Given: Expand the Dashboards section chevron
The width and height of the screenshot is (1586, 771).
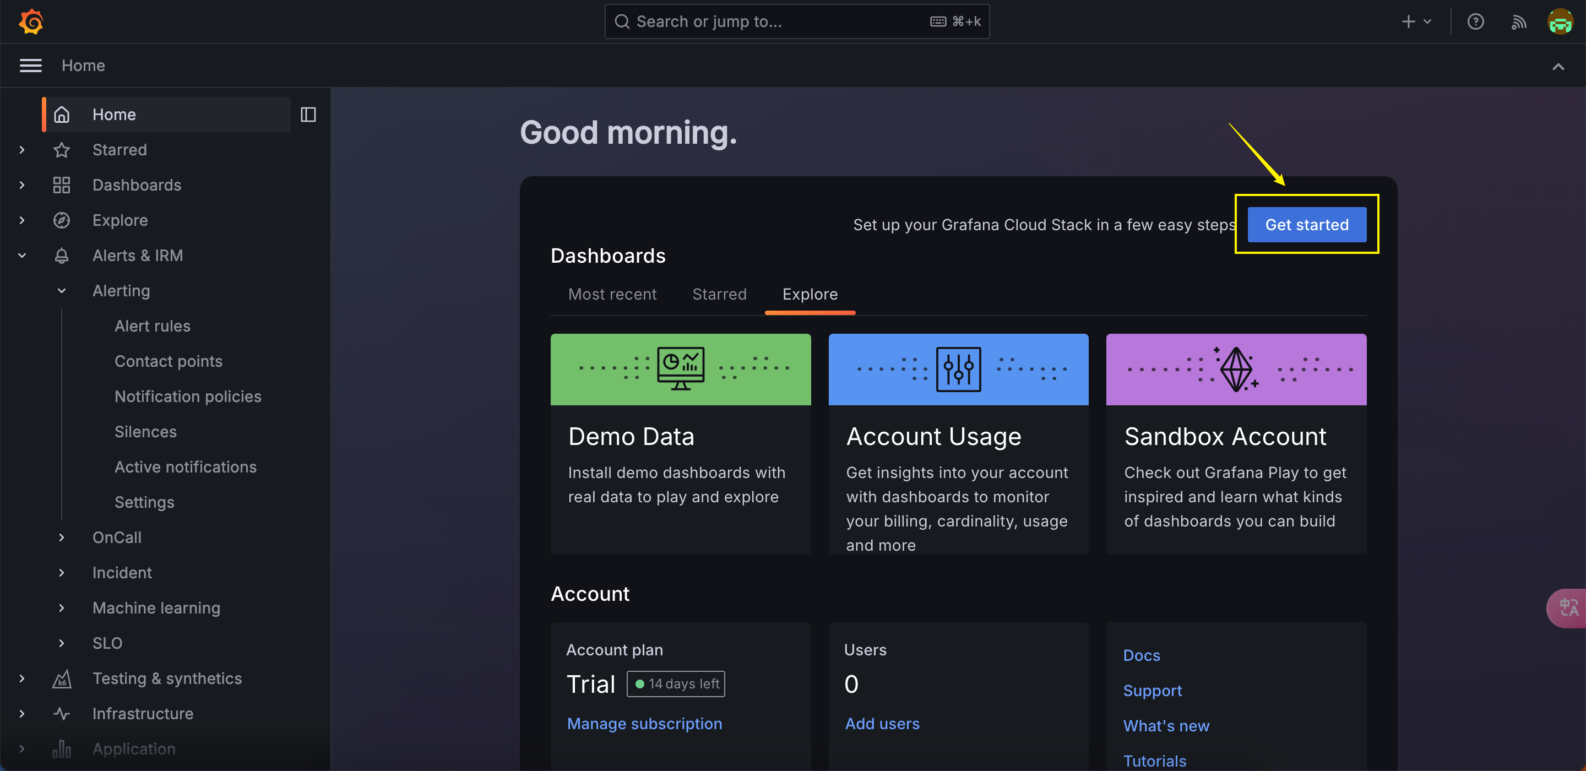Looking at the screenshot, I should coord(22,184).
